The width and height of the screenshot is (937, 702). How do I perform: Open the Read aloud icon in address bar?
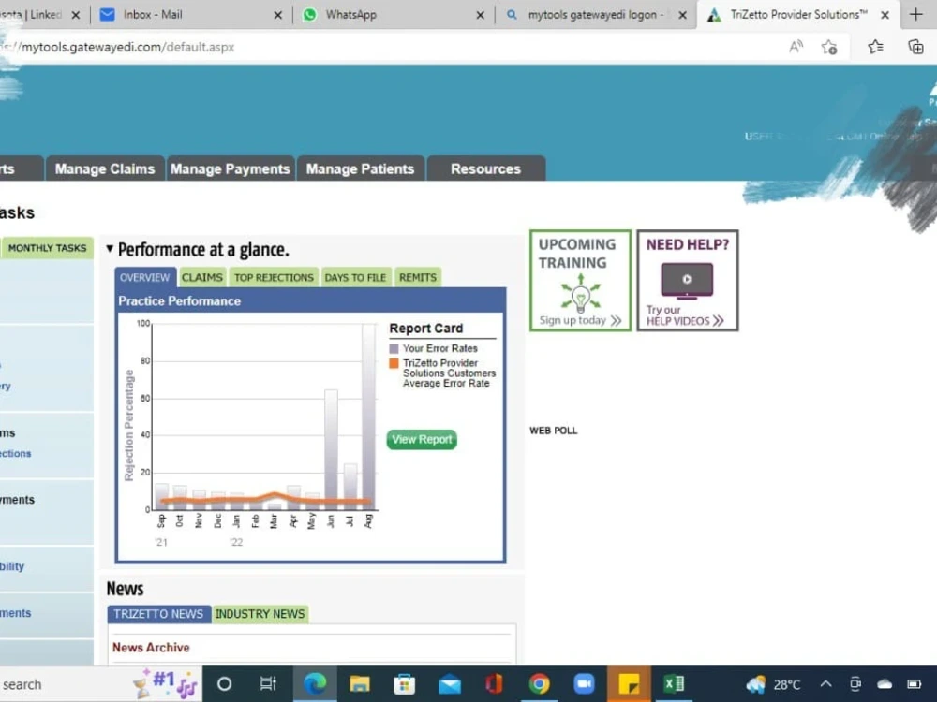pyautogui.click(x=796, y=47)
